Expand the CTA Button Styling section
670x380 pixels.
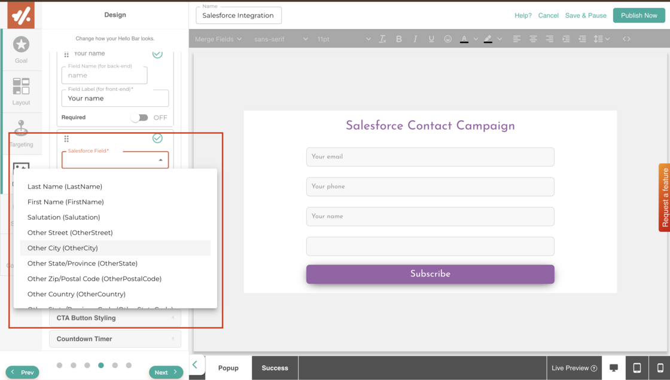115,318
